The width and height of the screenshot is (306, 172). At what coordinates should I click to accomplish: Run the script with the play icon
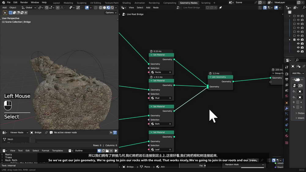(x=116, y=151)
